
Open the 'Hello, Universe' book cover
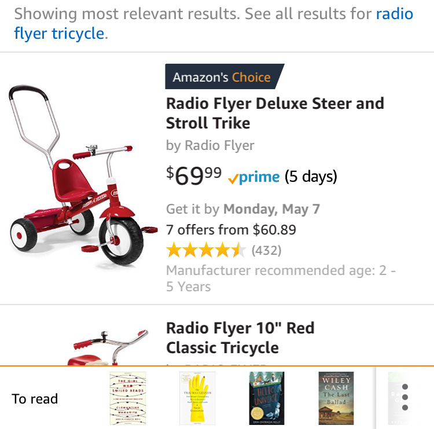click(x=266, y=398)
